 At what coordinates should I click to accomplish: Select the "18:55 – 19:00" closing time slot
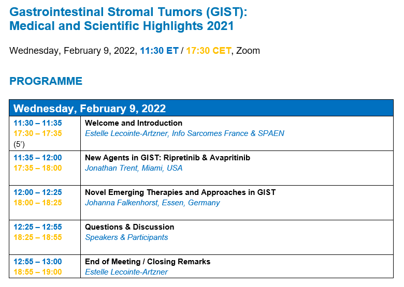[38, 272]
